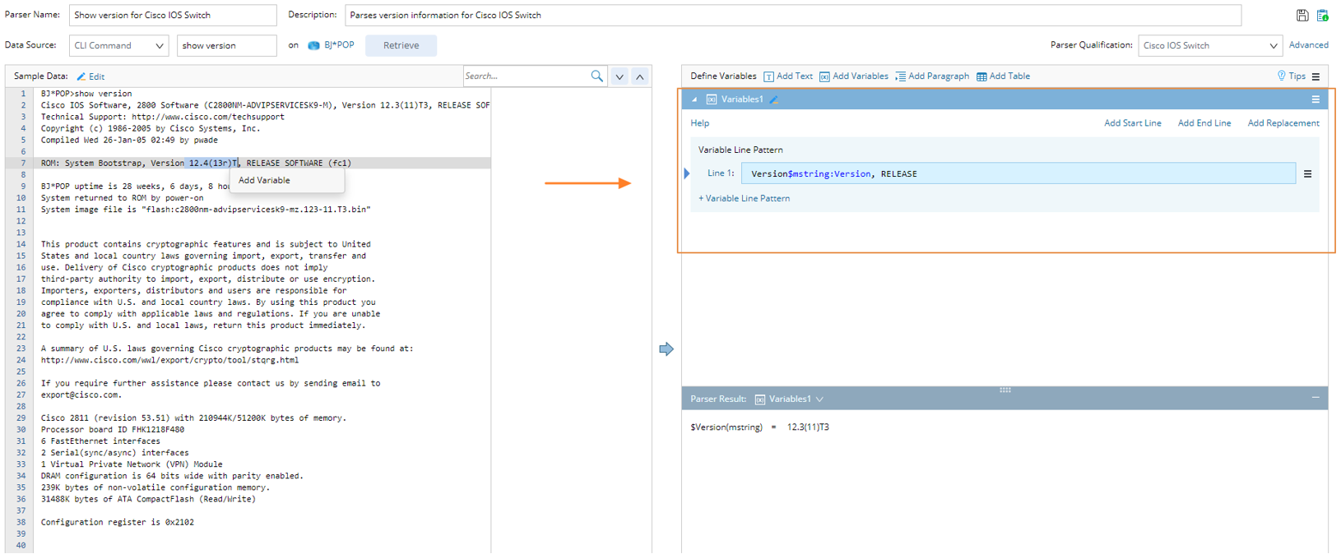Viewport: 1341px width, 554px height.
Task: Click line 11 System image file text
Action: [x=206, y=210]
